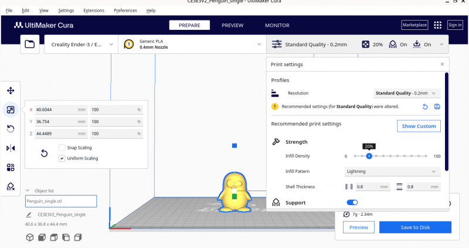Viewport: 469px width, 248px height.
Task: Switch to the PREPARE stage tab
Action: tap(189, 25)
